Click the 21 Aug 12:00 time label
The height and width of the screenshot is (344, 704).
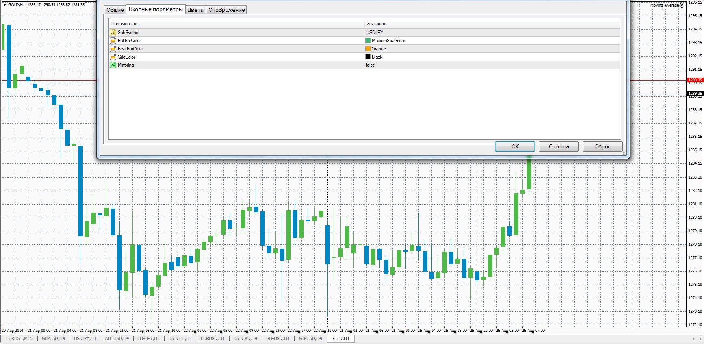[117, 331]
